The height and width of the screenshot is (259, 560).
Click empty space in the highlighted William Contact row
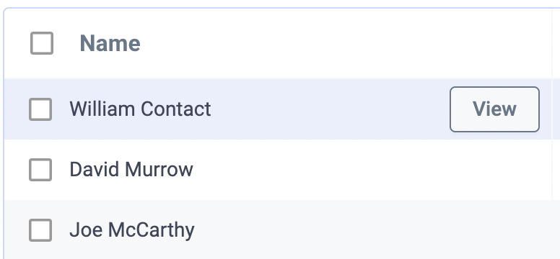[328, 109]
